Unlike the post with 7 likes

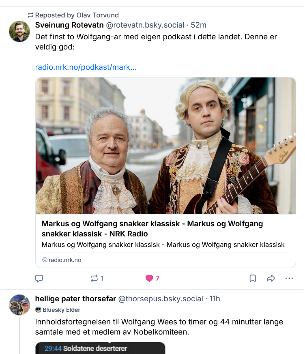[150, 278]
